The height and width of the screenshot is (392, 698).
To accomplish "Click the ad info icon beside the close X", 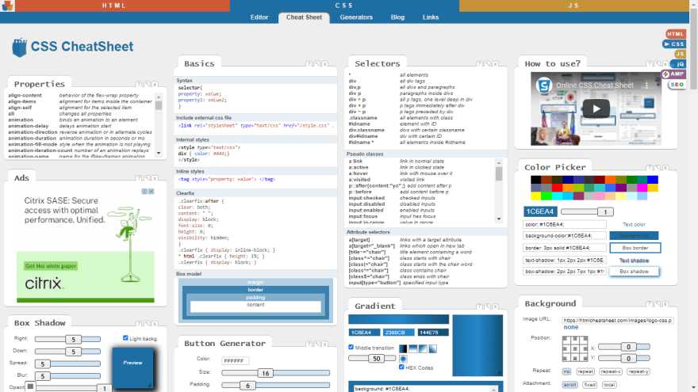I will click(x=144, y=191).
